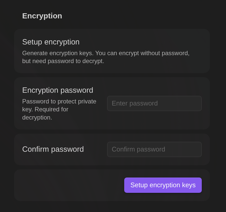Select the Confirm password placeholder text
This screenshot has height=212, width=226.
tap(139, 149)
